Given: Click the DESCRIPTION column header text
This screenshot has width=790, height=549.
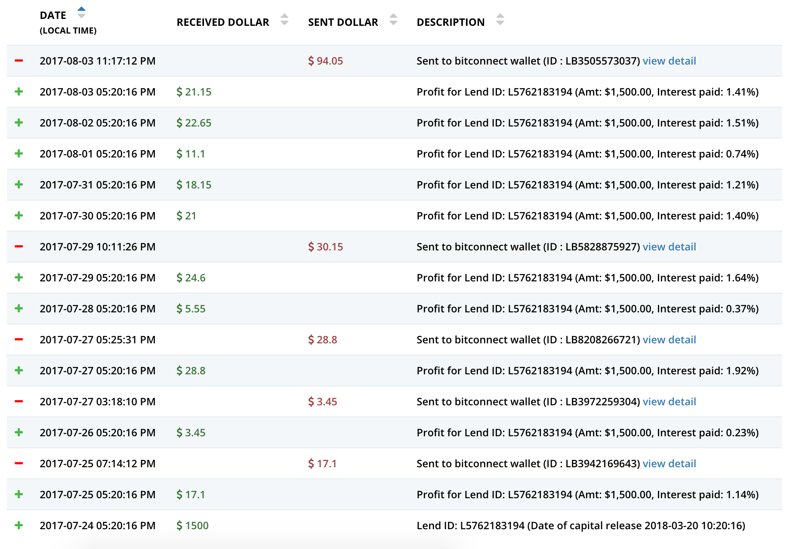Looking at the screenshot, I should (x=451, y=22).
